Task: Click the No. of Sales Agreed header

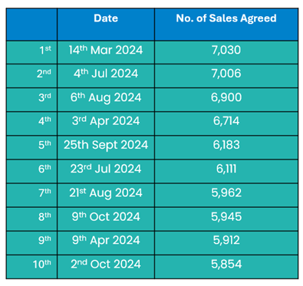Action: (x=226, y=25)
